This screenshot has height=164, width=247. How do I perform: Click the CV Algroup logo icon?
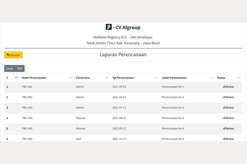pos(109,27)
